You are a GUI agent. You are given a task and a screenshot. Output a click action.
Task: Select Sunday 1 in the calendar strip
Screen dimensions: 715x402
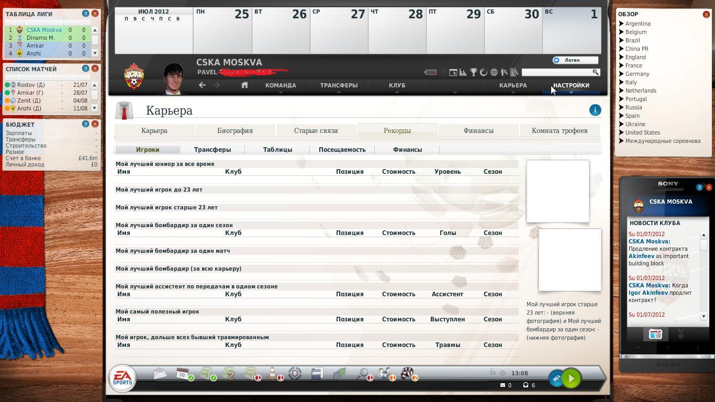[x=572, y=30]
